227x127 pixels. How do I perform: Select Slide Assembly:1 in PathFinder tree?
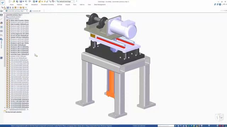(x=20, y=24)
